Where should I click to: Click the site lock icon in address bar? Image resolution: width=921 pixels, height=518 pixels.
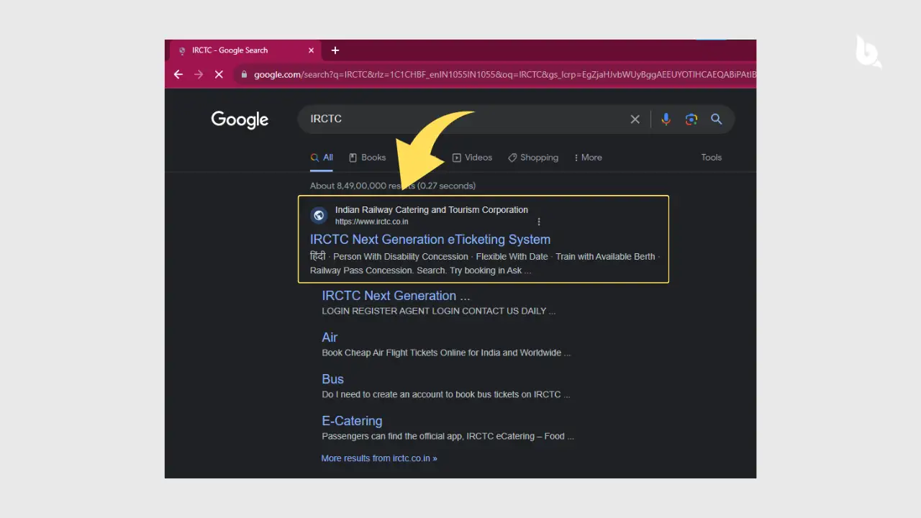tap(244, 74)
